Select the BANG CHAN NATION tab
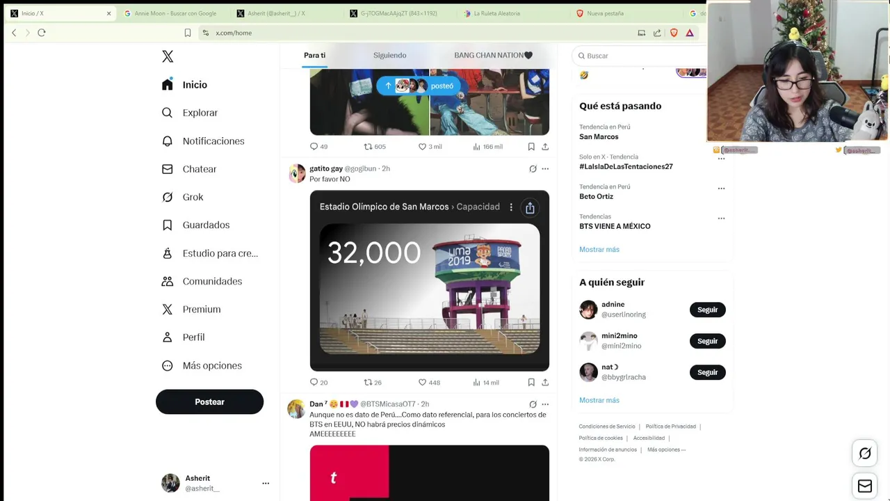 point(493,55)
